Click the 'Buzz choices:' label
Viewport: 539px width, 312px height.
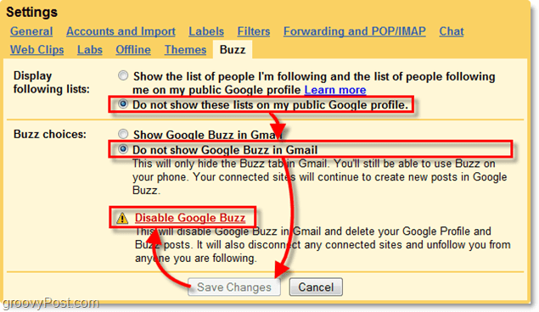point(50,134)
